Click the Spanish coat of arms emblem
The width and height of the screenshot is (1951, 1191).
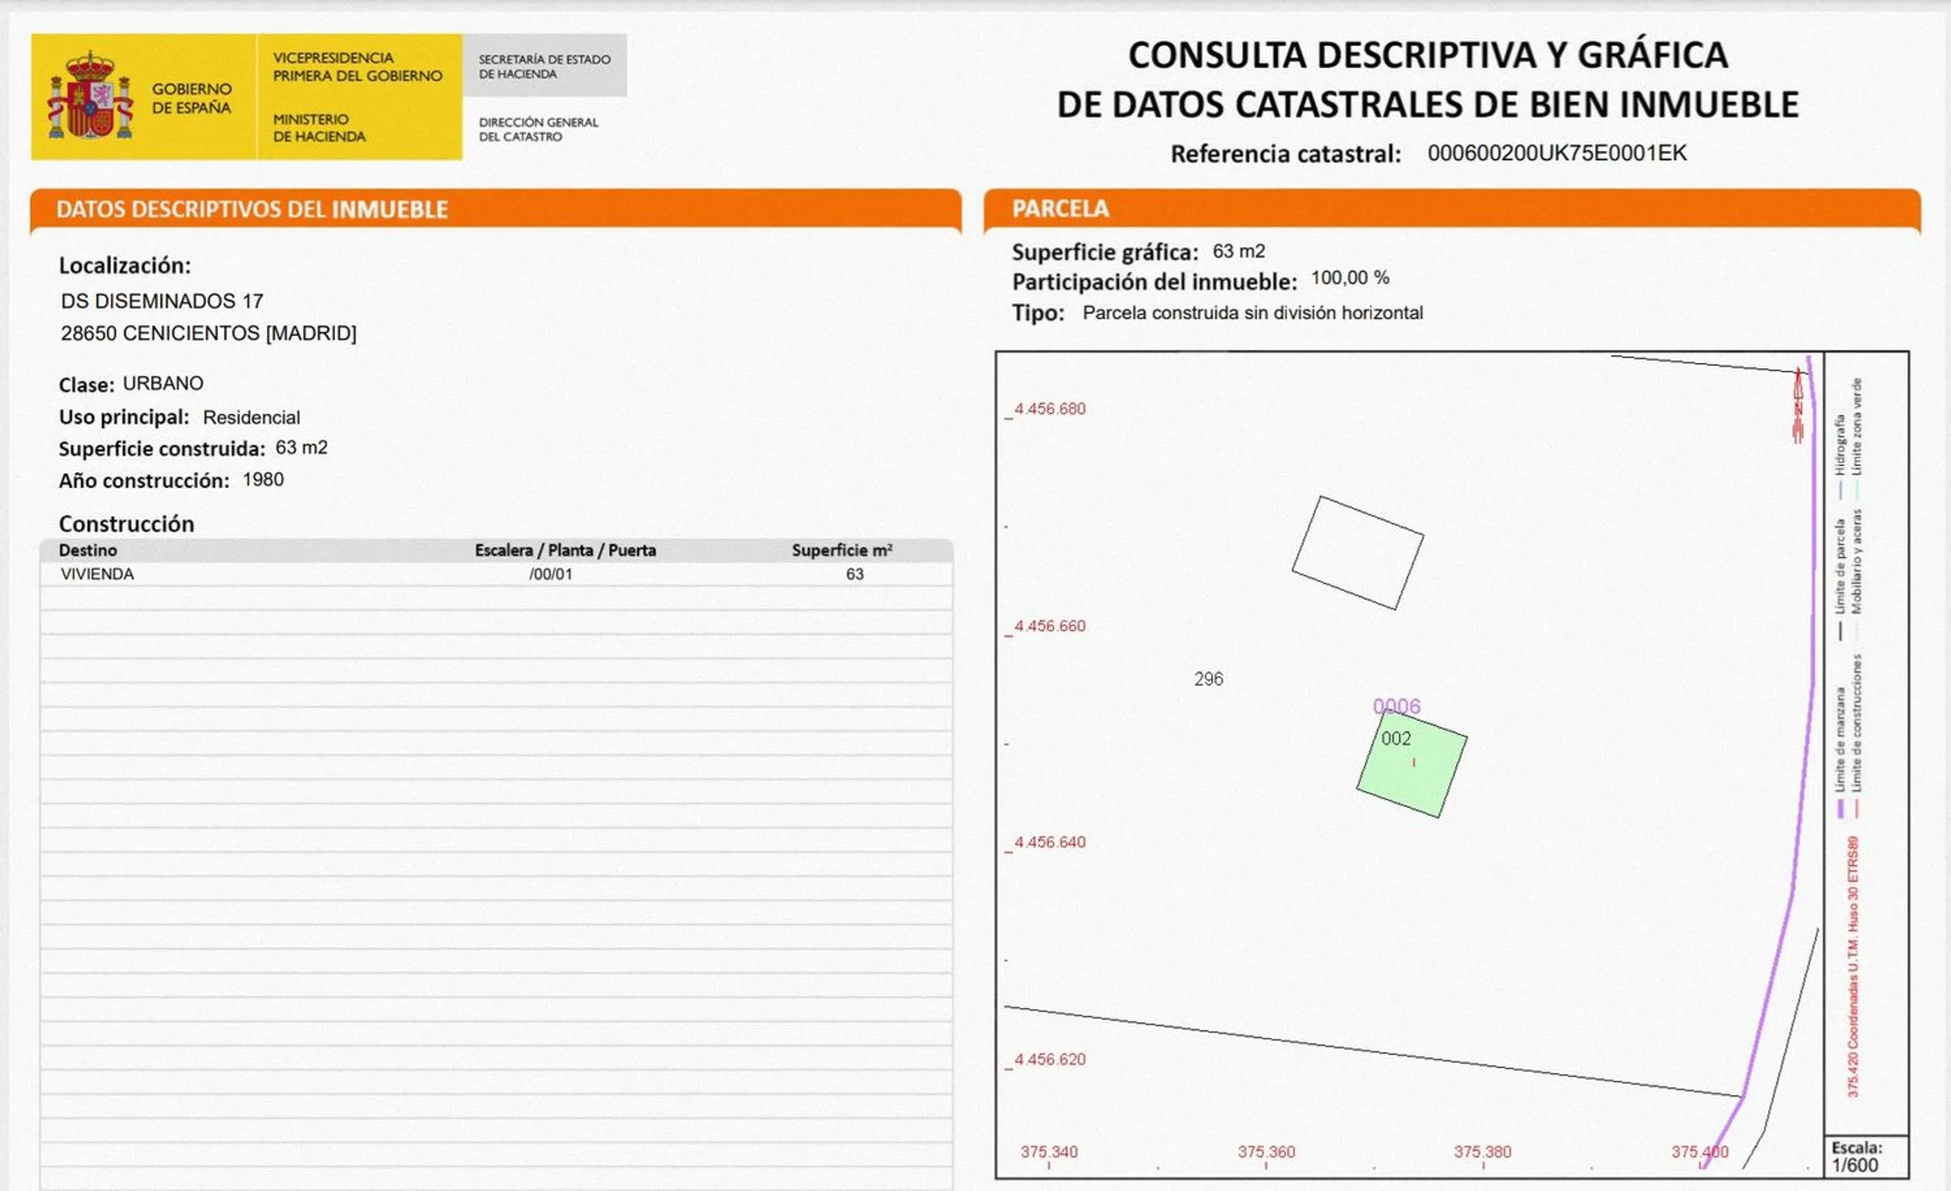tap(91, 94)
